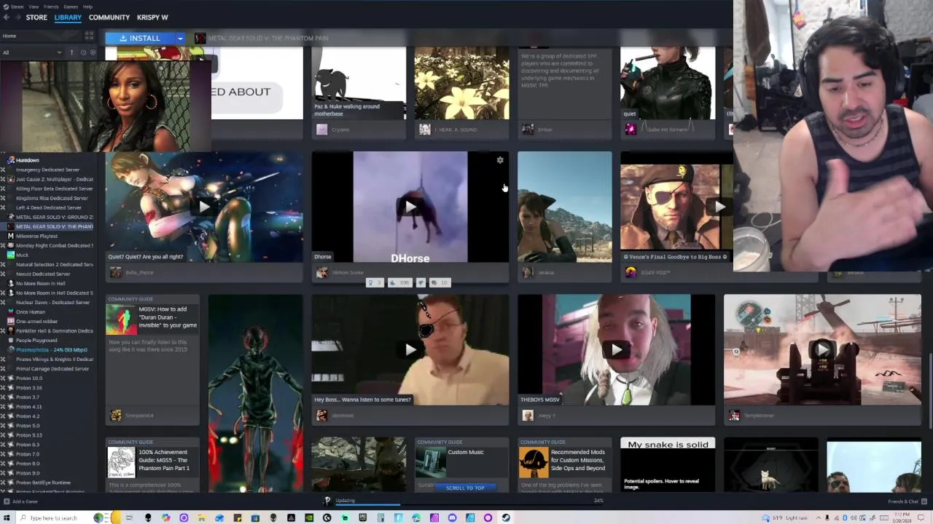
Task: Select Insurgency Dedicated Server in list
Action: [48, 170]
